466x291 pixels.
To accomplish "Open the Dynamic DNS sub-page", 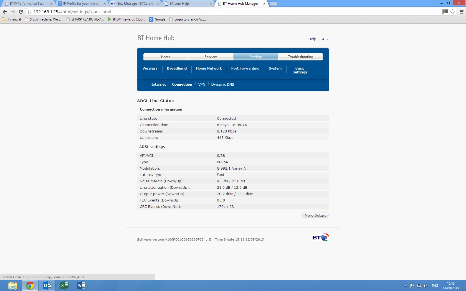I will click(x=222, y=85).
